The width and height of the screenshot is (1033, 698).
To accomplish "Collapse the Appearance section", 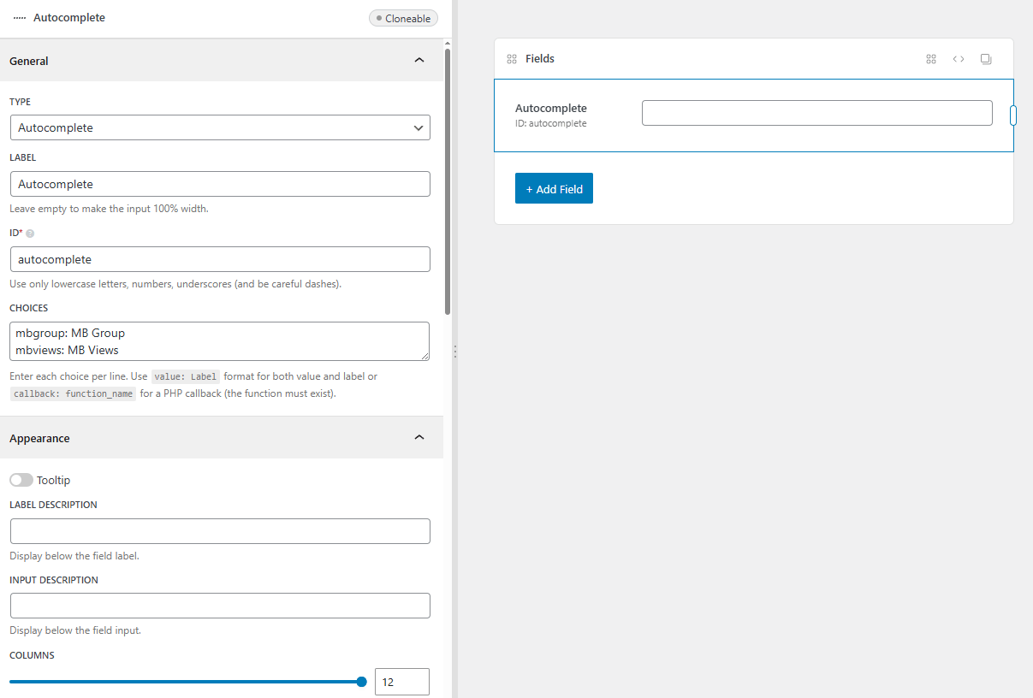I will tap(419, 437).
